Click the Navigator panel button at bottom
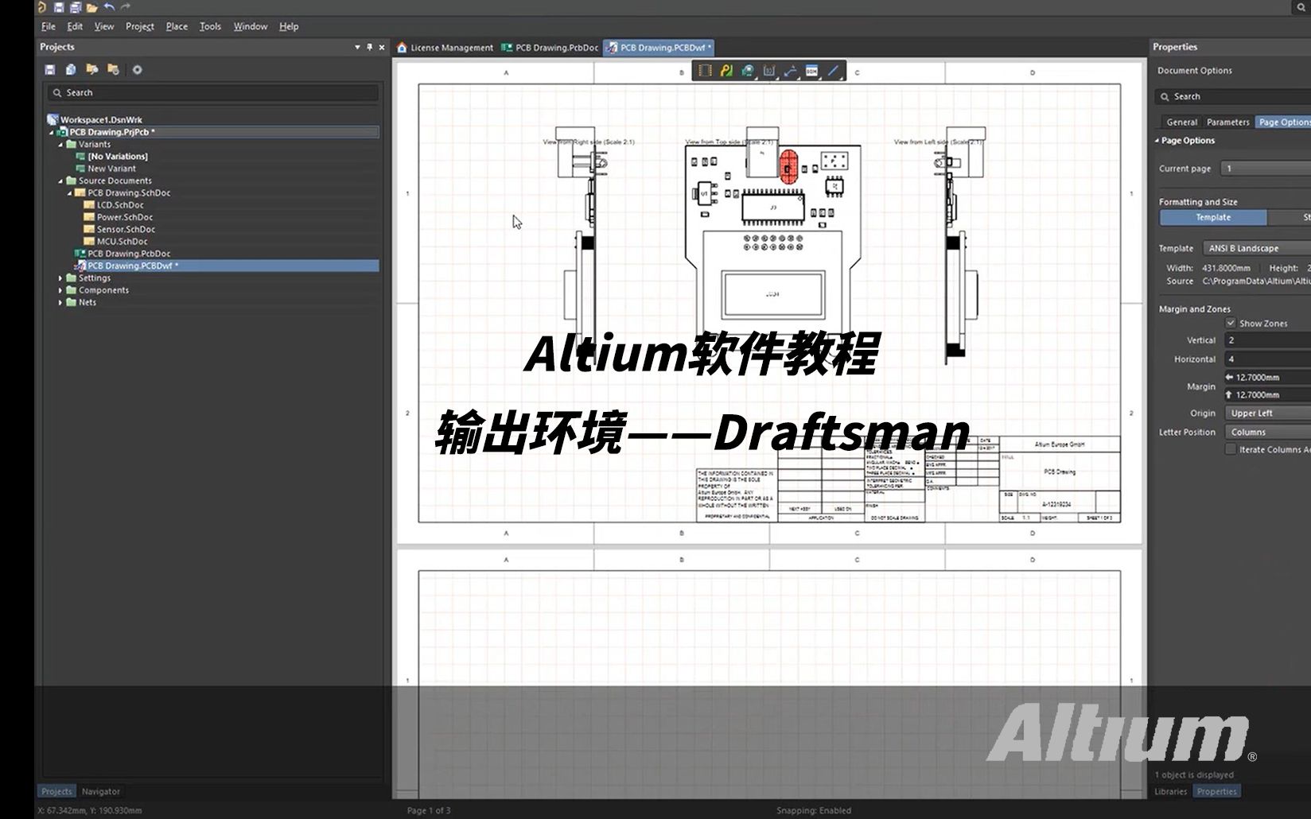Image resolution: width=1311 pixels, height=819 pixels. [100, 791]
